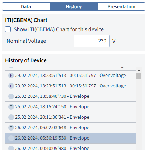Select 26.02.2024, 06:02:03'648 Envelope entry
Viewport: 149px width, 150px height.
coord(70,128)
